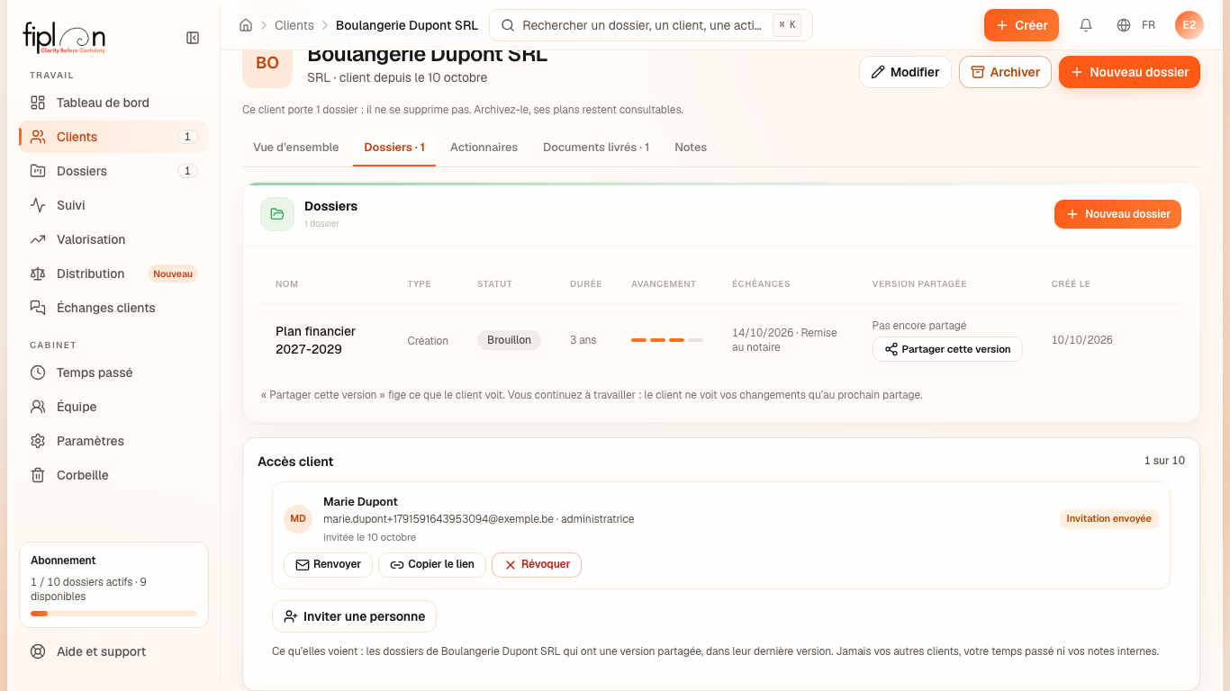The width and height of the screenshot is (1230, 691).
Task: Click the MD avatar of Marie Dupont
Action: click(298, 519)
